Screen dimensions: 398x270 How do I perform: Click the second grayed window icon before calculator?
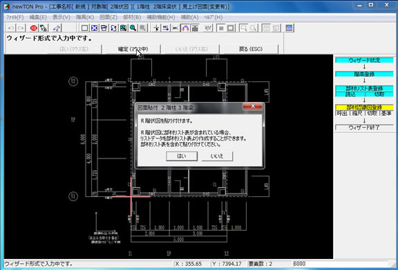276,28
